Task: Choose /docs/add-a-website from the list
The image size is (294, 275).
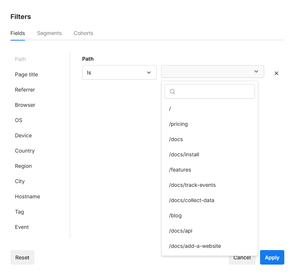Action: coord(195,246)
